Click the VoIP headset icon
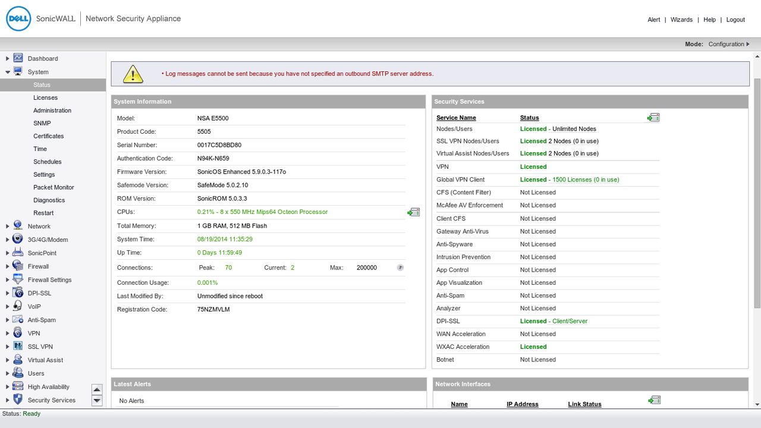761x428 pixels. 18,306
